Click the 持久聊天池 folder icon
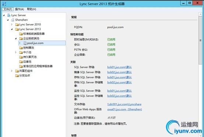The height and width of the screenshot is (137, 204). (21, 57)
